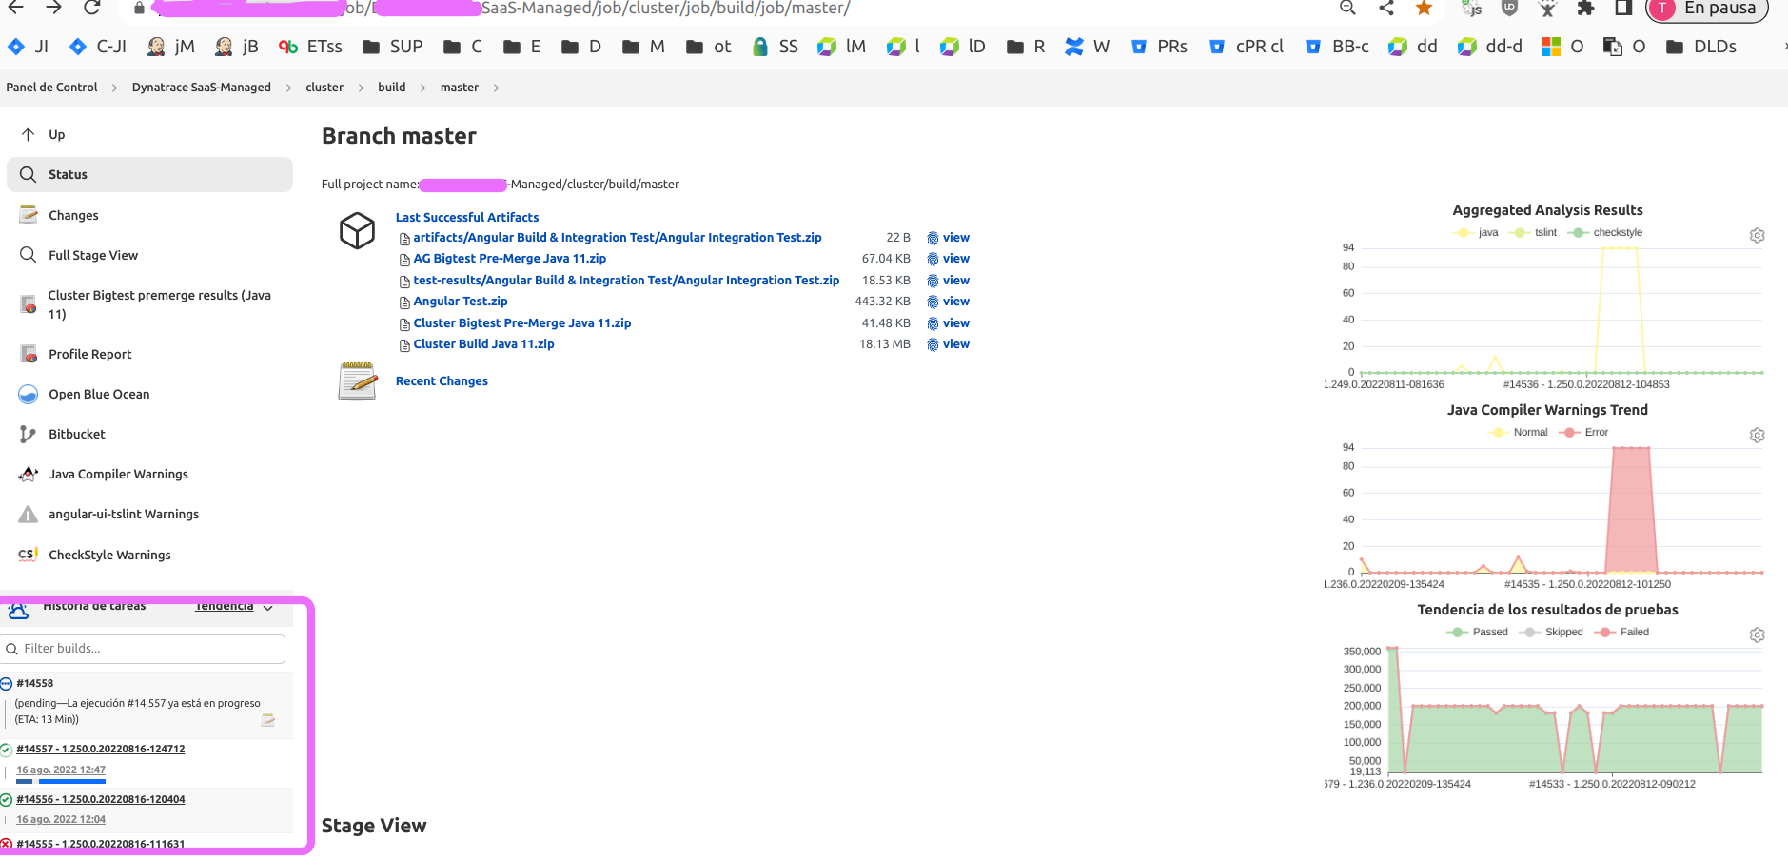1788x858 pixels.
Task: Open the CheckStyle Warnings icon
Action: click(29, 555)
